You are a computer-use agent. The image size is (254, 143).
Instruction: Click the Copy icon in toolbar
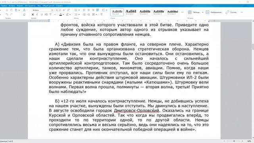pos(12,10)
